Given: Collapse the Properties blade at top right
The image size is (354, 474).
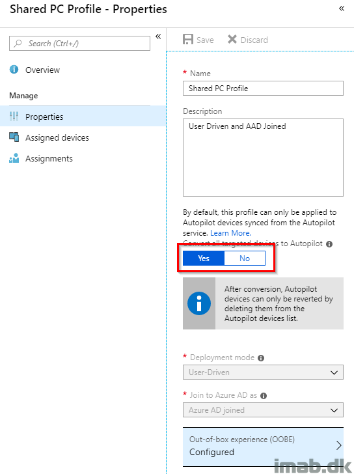Looking at the screenshot, I should 342,8.
